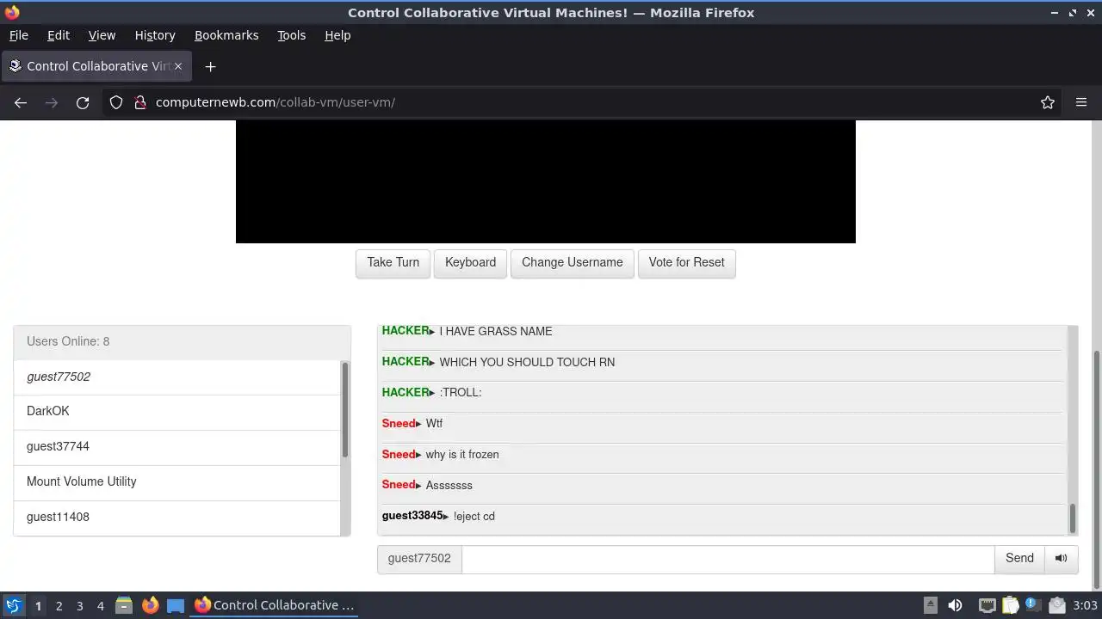
Task: Open the Lubuntu start menu icon
Action: (13, 605)
